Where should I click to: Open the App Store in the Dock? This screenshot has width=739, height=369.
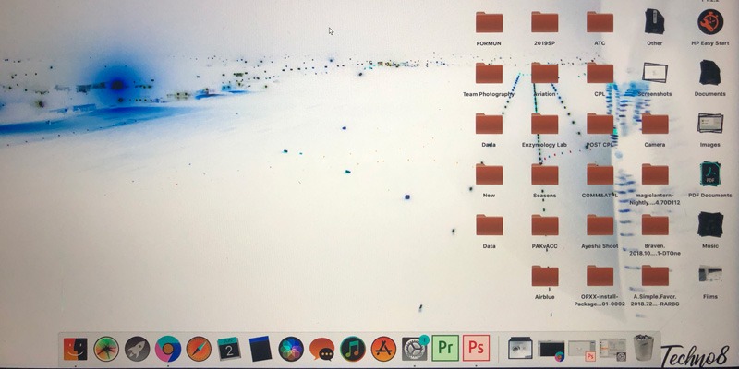click(x=383, y=349)
